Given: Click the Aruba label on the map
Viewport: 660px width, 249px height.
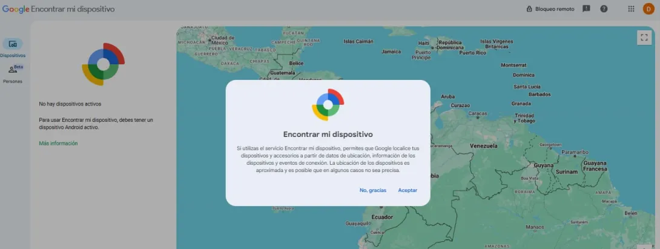Looking at the screenshot, I should [x=448, y=96].
